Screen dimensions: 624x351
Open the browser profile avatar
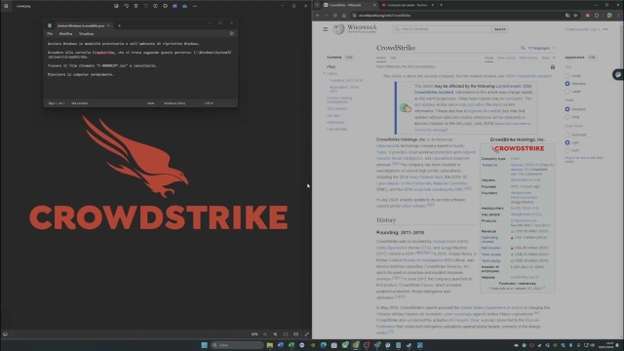coord(609,16)
